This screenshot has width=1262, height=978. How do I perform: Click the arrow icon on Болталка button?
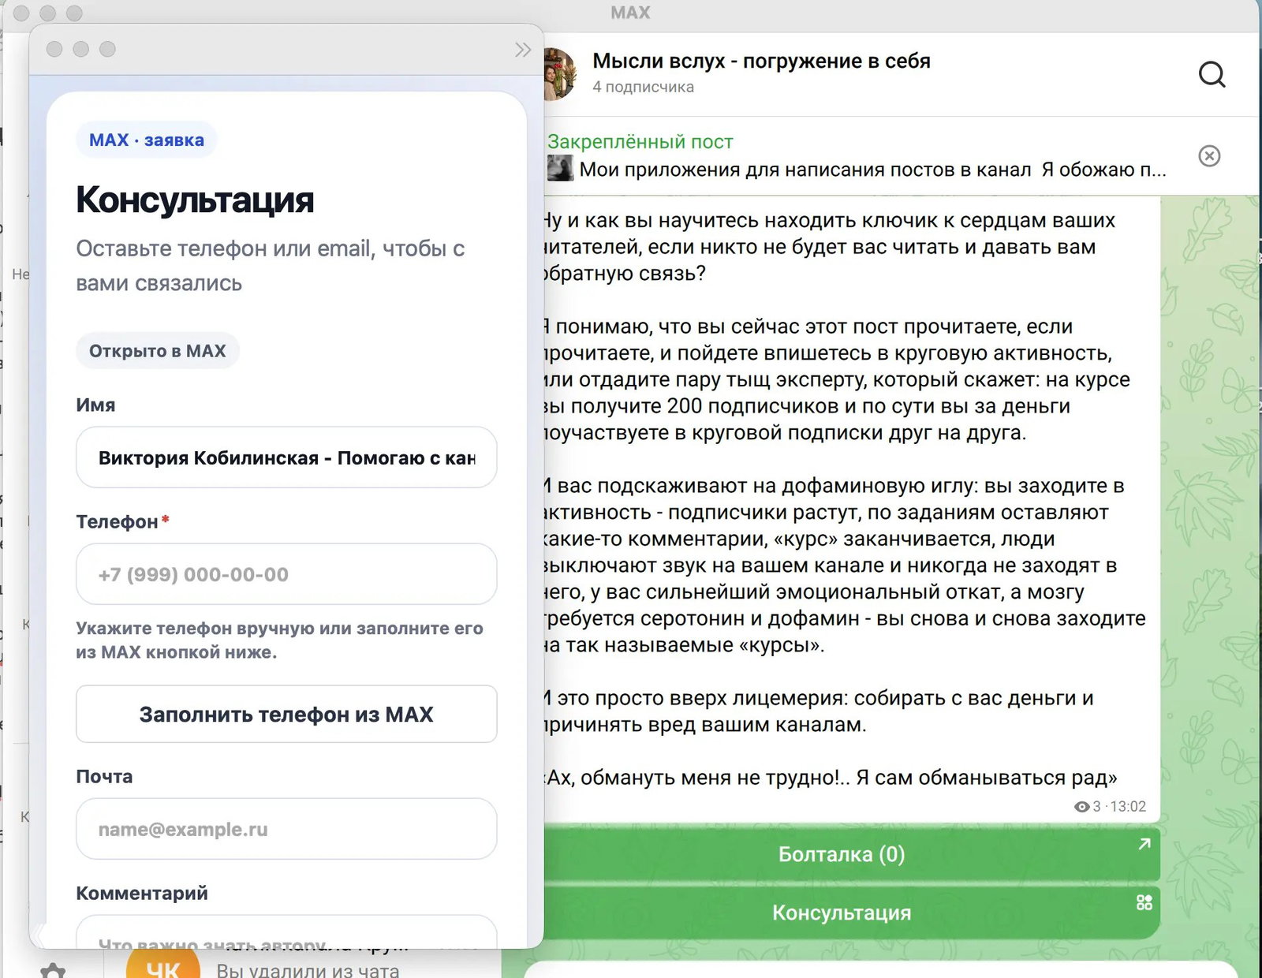[1144, 844]
